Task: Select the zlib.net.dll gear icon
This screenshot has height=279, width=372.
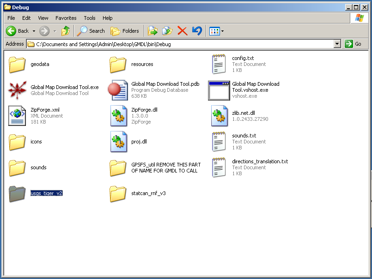Action: [x=220, y=116]
